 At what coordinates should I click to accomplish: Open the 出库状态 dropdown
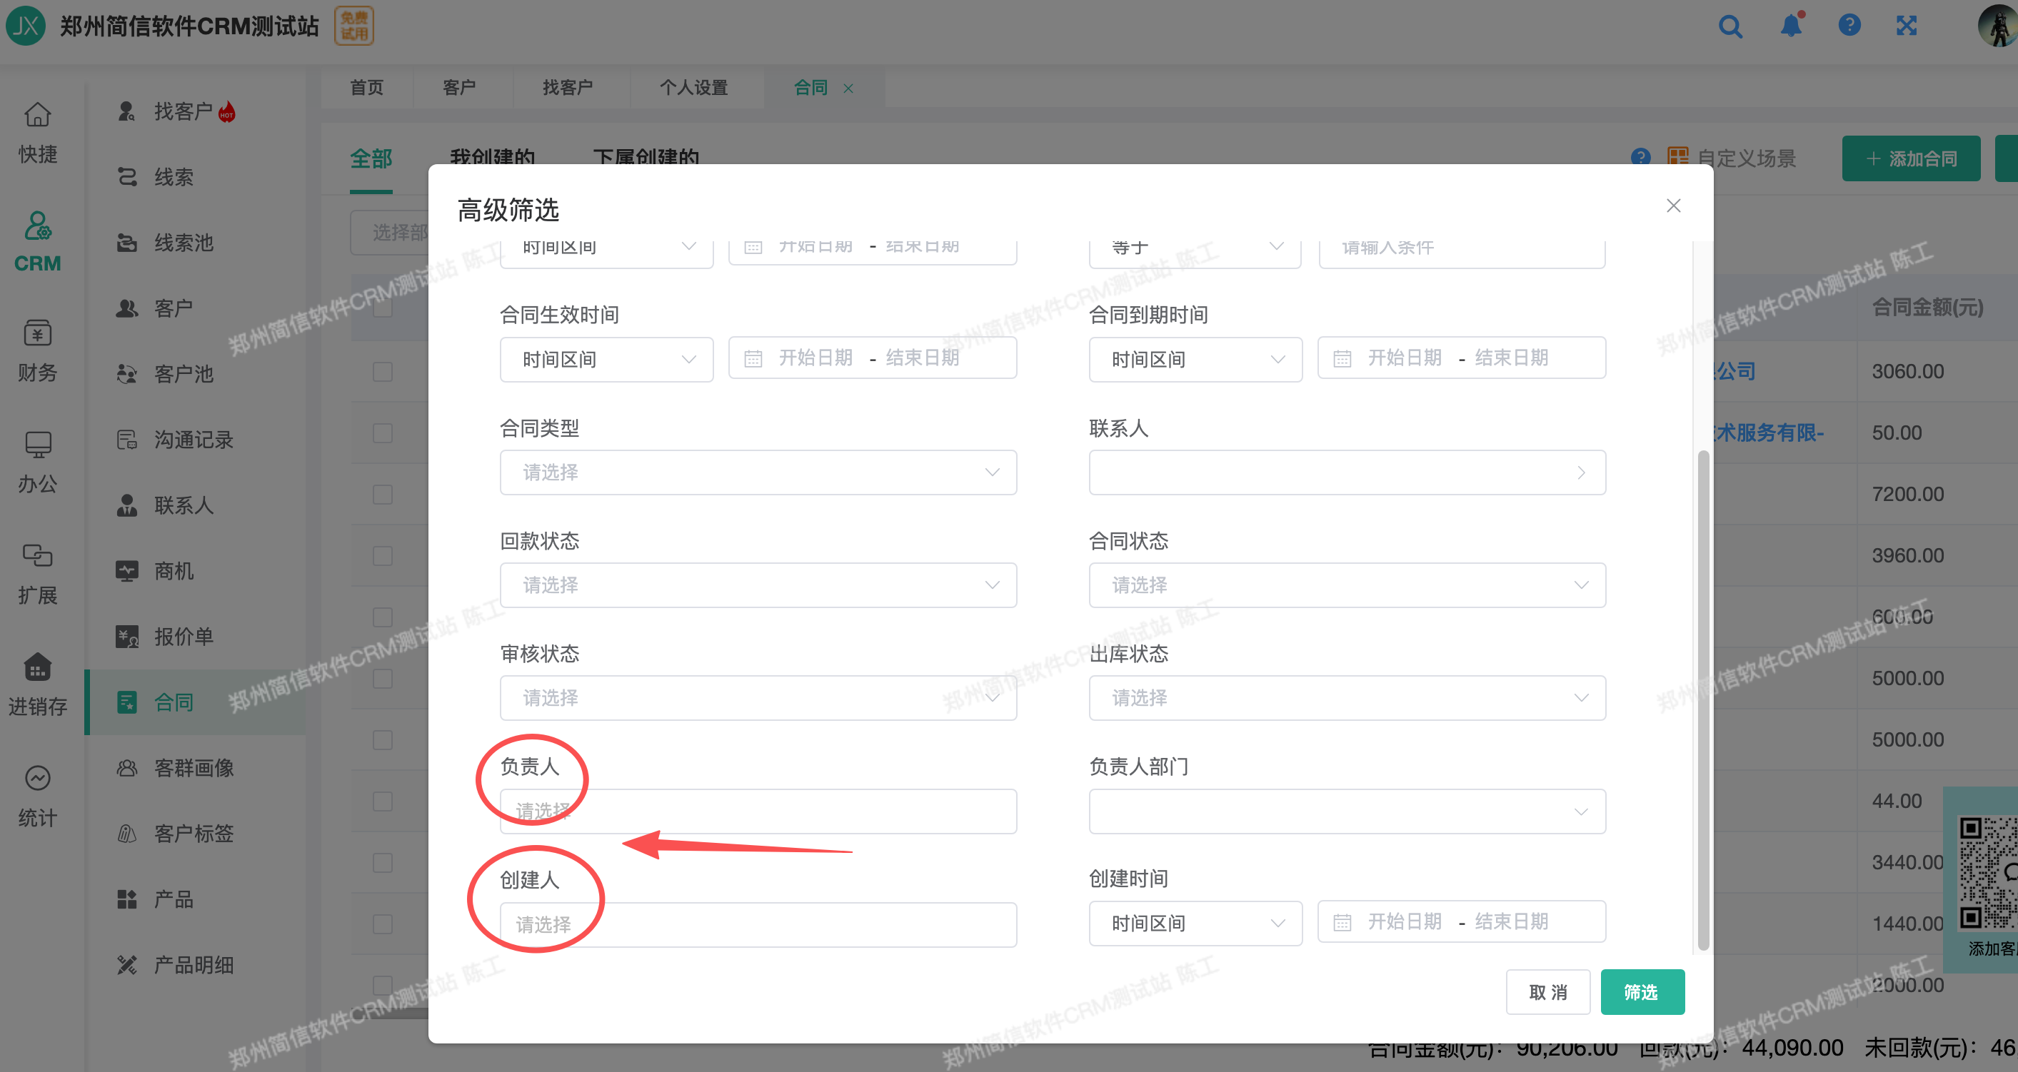click(1347, 698)
